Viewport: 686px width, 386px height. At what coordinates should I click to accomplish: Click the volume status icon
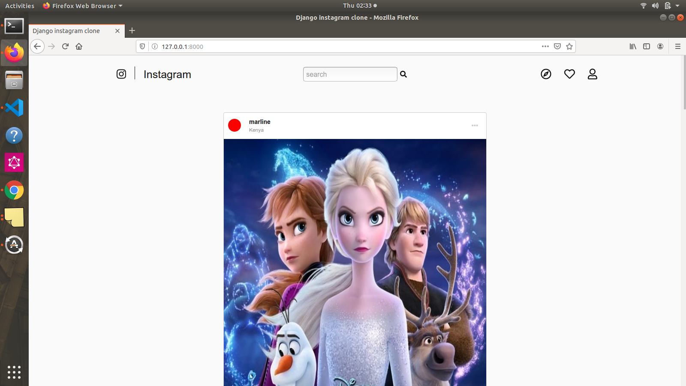pos(655,6)
